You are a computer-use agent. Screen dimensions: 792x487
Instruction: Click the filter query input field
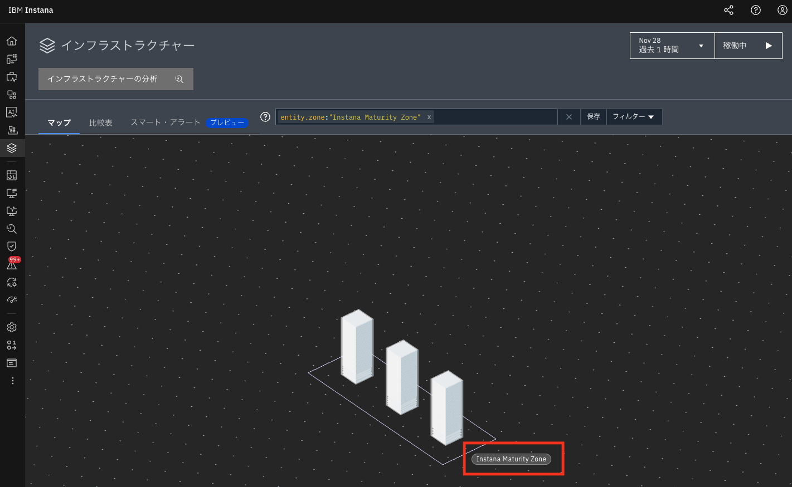tap(416, 117)
